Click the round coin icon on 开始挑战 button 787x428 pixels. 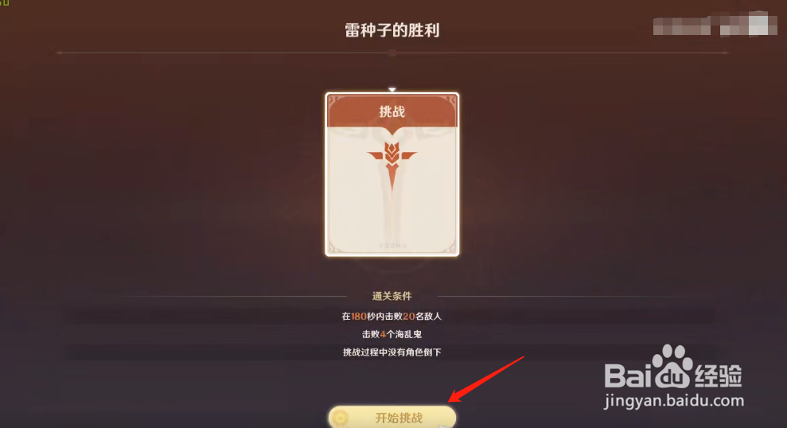[x=341, y=418]
